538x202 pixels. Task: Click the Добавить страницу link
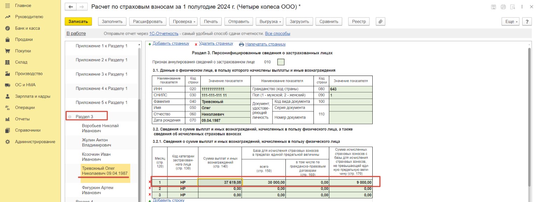171,44
